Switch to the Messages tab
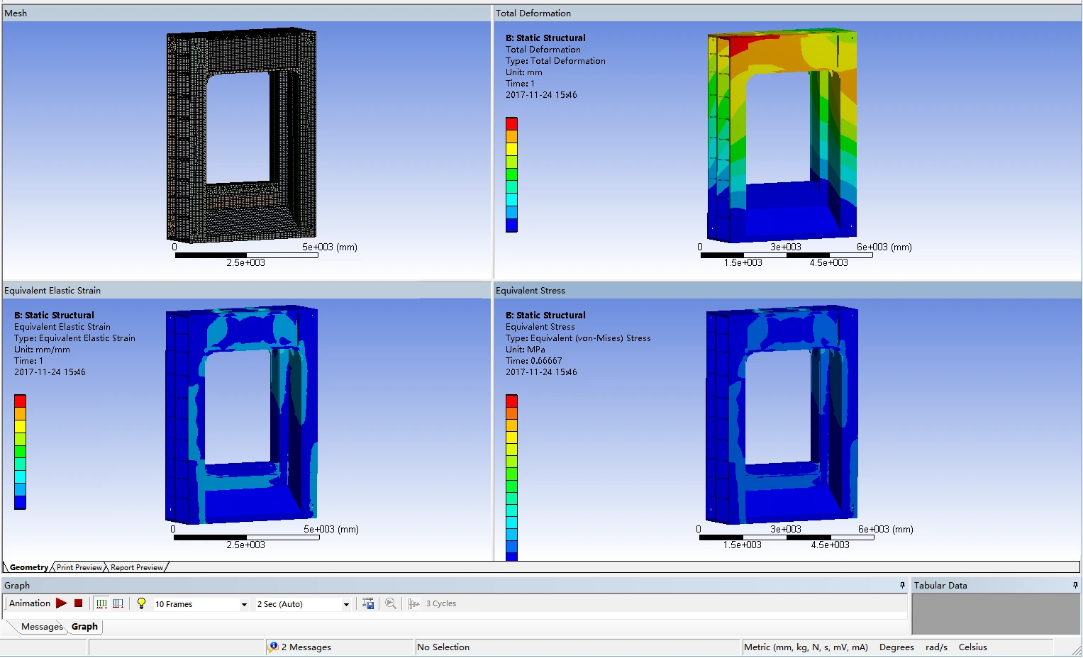Image resolution: width=1083 pixels, height=658 pixels. pos(41,627)
